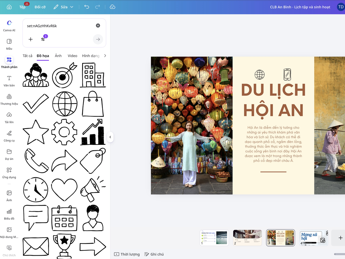Add the single person portrait graphic
Screen dimensions: 345x259
tap(93, 218)
